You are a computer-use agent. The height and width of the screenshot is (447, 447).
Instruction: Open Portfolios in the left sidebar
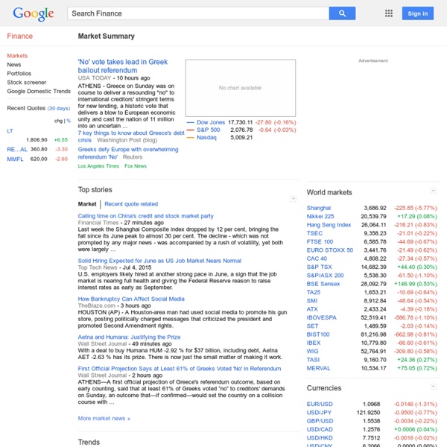point(19,74)
